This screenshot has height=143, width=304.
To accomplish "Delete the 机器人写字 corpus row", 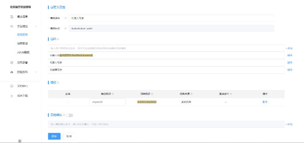I will 290,62.
